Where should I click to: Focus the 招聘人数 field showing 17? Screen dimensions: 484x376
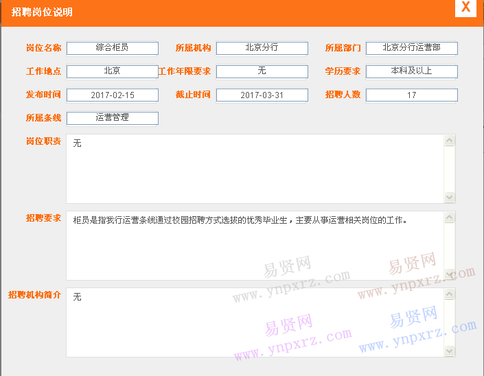tap(411, 95)
